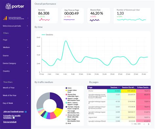The image size is (155, 129).
Task: Click the Google Analytics bar chart icon
Action: pyautogui.click(x=5, y=18)
